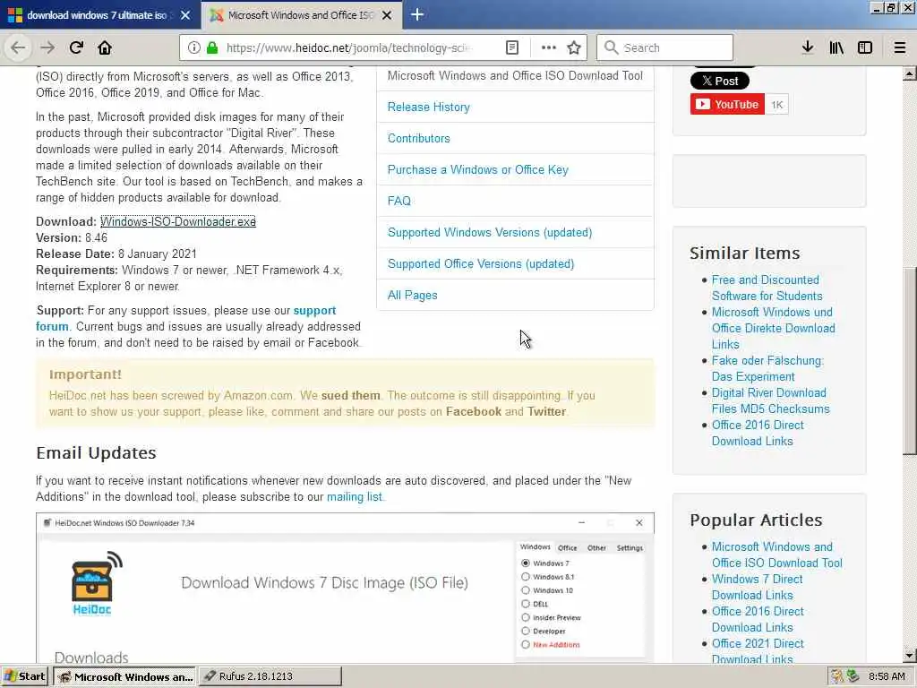Select the Windows 7 radio button in screenshot
917x688 pixels.
coord(525,563)
